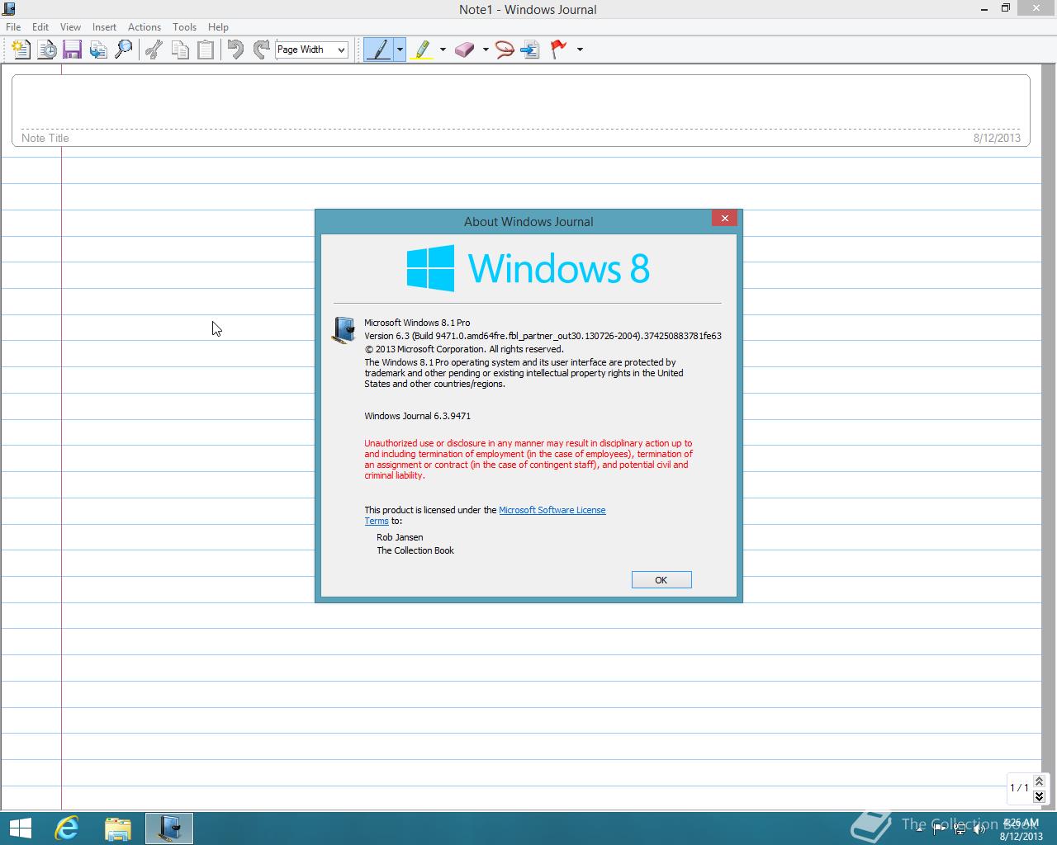Click the 1 / 1 page indicator
Image resolution: width=1057 pixels, height=845 pixels.
(x=1019, y=788)
